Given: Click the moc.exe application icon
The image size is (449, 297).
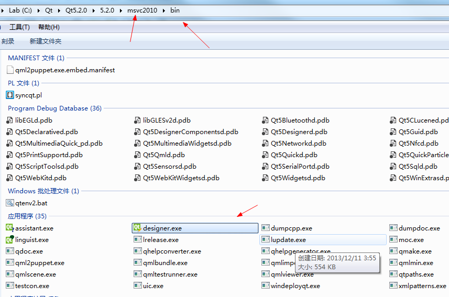Looking at the screenshot, I should coord(393,239).
